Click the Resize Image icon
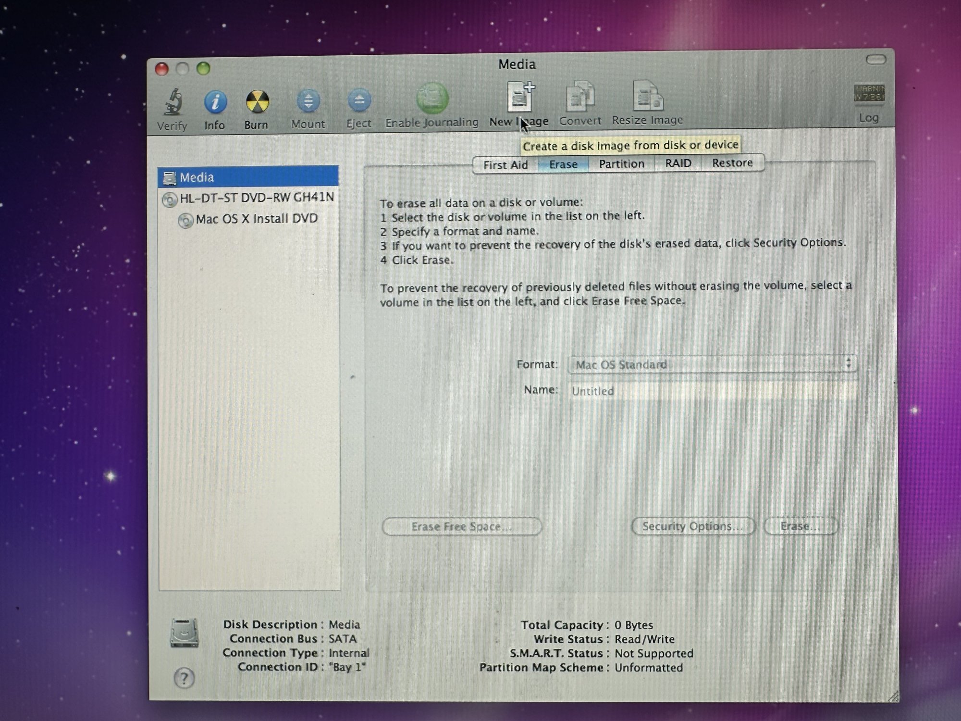 tap(647, 96)
